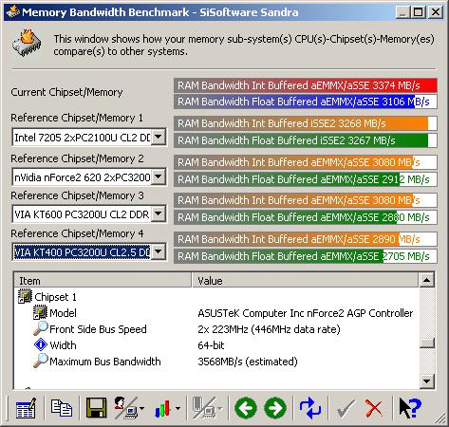This screenshot has width=449, height=427.
Task: Click the colored bar chart icon
Action: (162, 408)
